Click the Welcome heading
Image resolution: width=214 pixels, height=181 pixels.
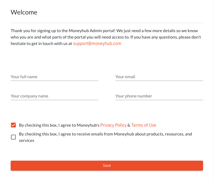click(24, 12)
